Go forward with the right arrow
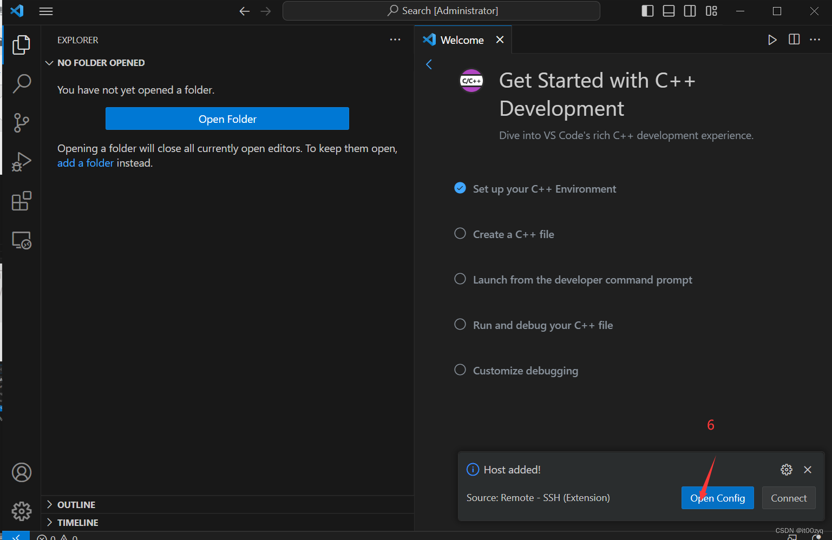The height and width of the screenshot is (540, 832). tap(266, 11)
